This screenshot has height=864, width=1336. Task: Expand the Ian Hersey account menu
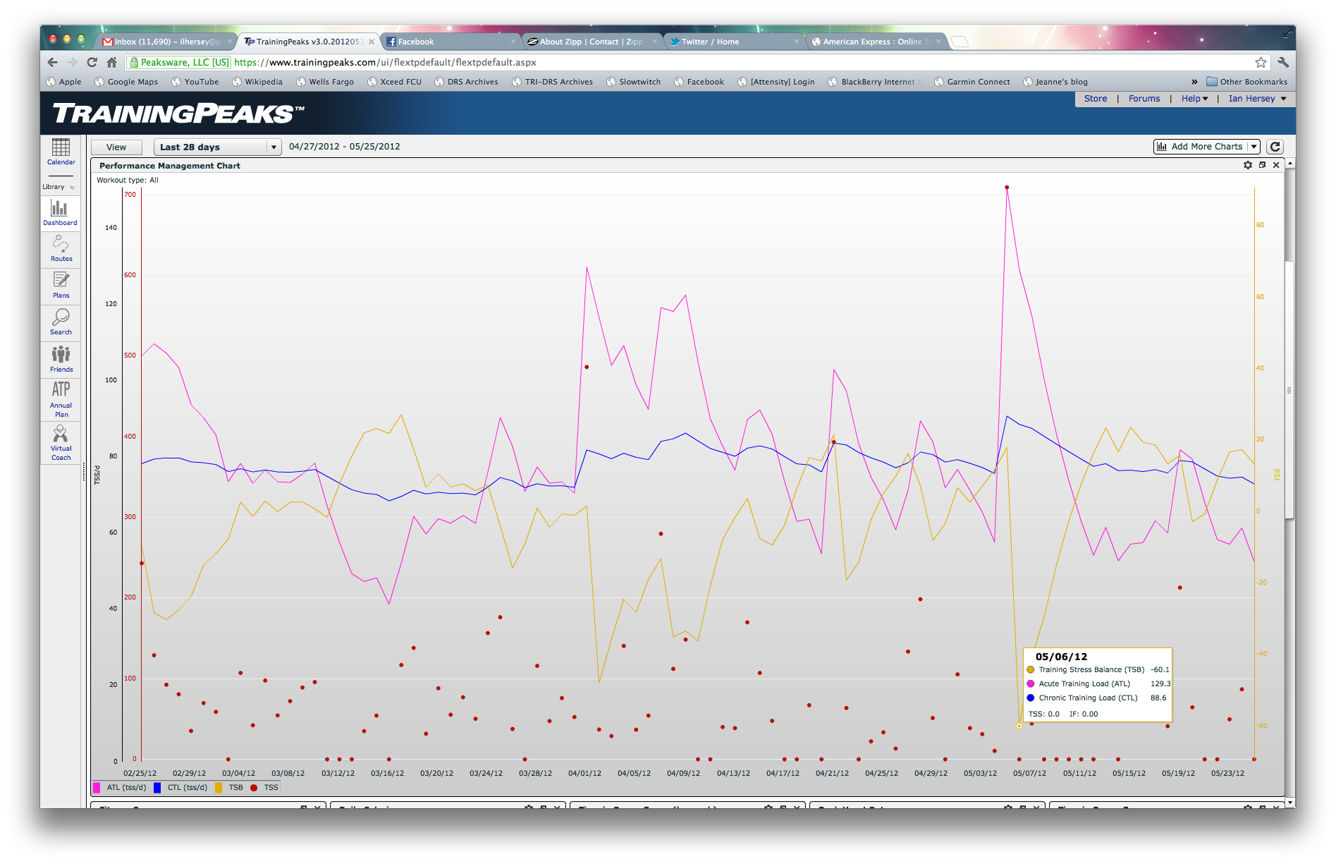point(1256,99)
